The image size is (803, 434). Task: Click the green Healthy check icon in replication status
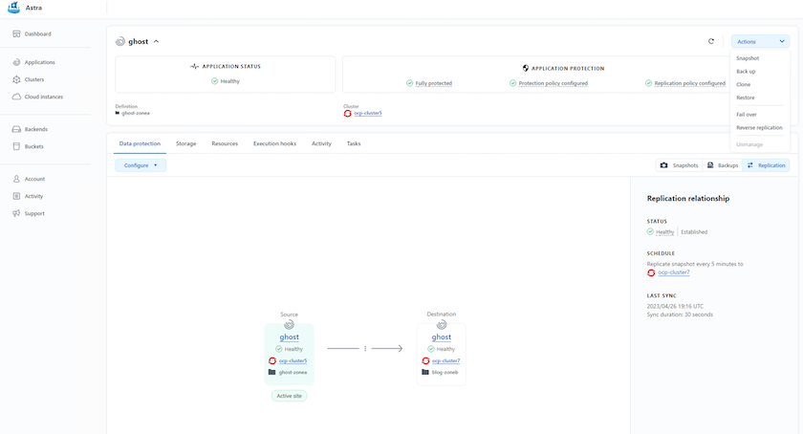650,231
